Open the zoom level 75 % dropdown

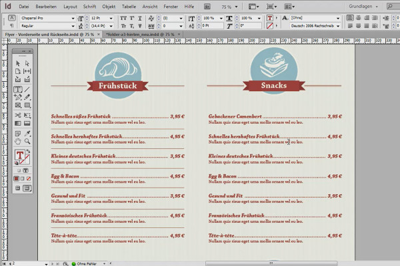pyautogui.click(x=236, y=7)
